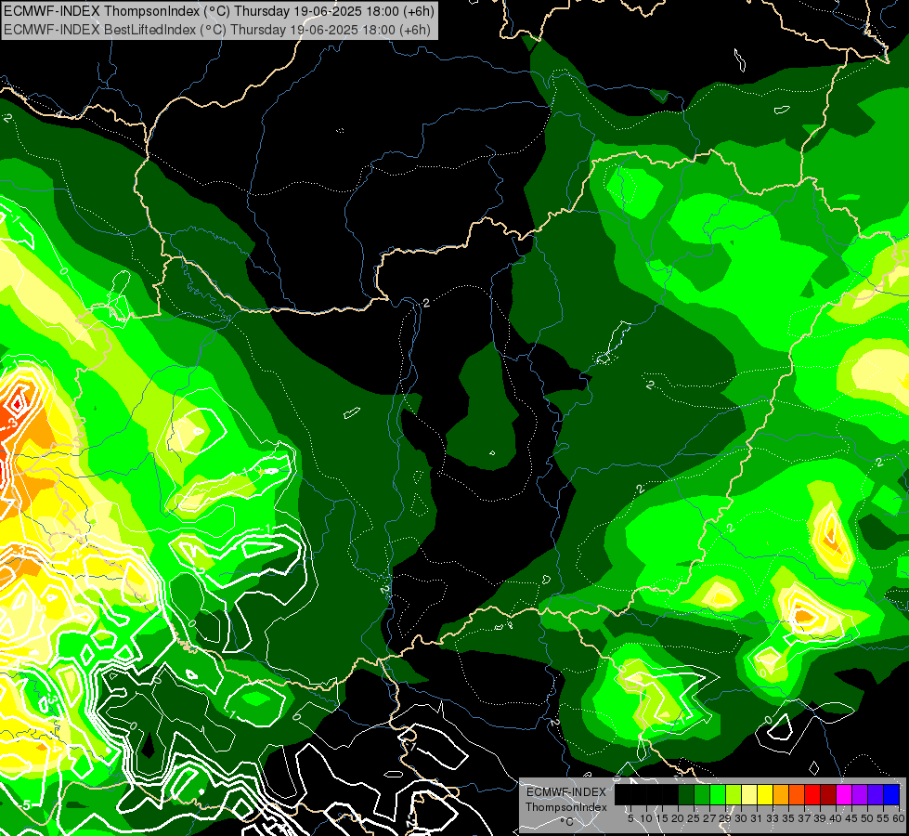This screenshot has height=836, width=909.
Task: Select the dark red 39–40 legend swatch
Action: [x=828, y=794]
